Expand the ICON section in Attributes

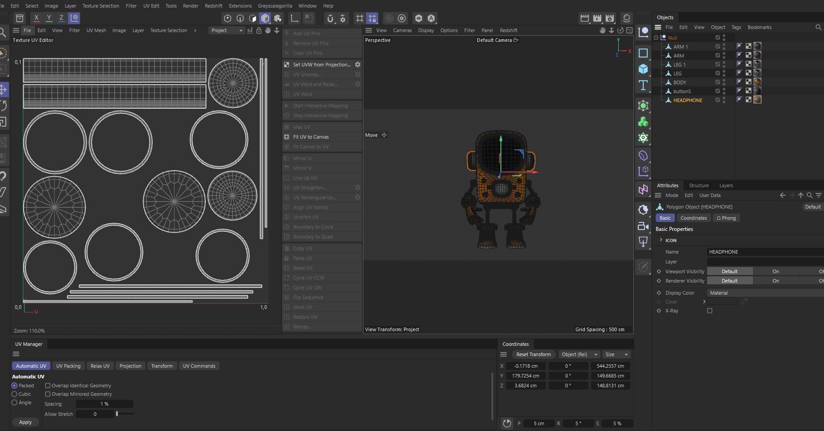click(x=661, y=240)
